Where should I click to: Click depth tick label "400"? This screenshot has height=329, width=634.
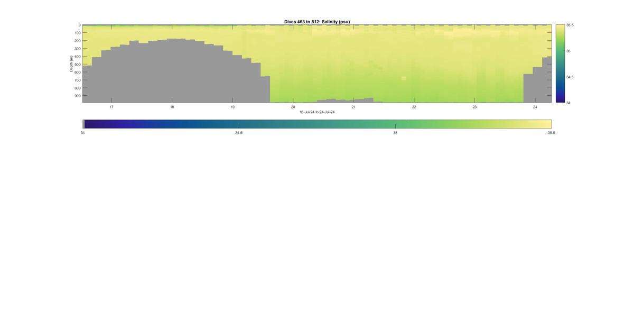[77, 57]
